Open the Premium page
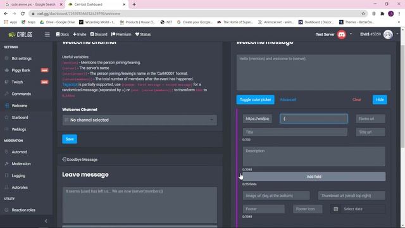The height and width of the screenshot is (228, 405). click(x=121, y=34)
